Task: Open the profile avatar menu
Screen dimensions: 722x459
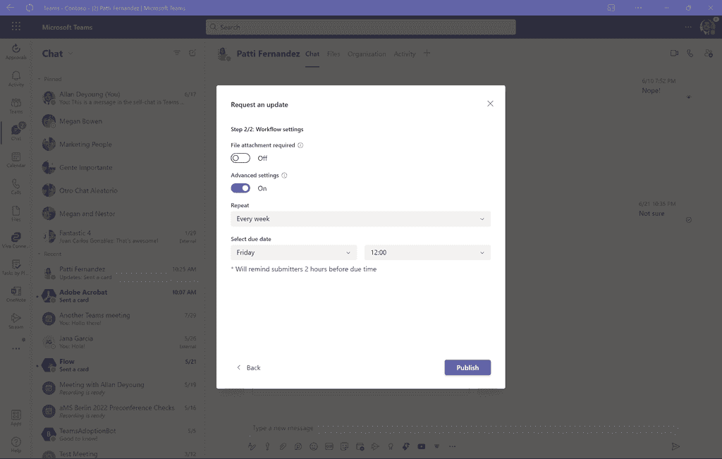Action: click(707, 27)
